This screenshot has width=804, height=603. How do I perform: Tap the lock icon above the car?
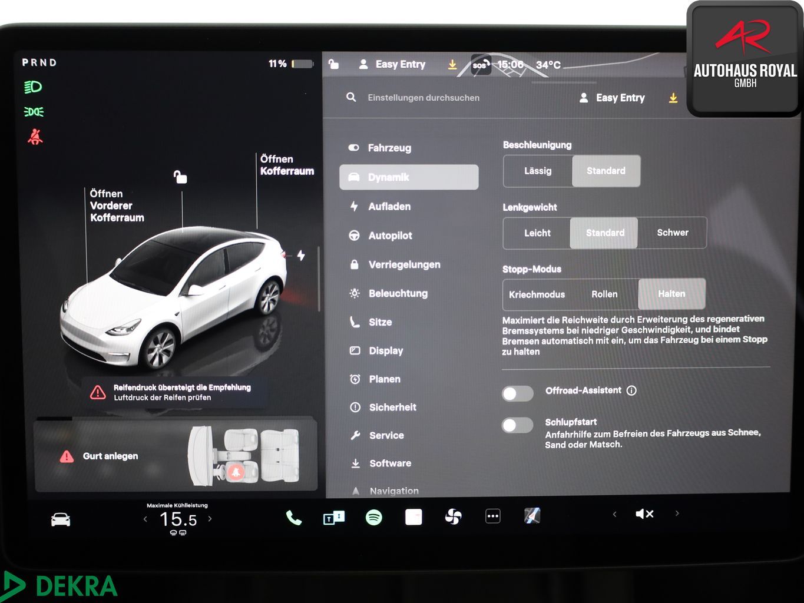tap(180, 176)
